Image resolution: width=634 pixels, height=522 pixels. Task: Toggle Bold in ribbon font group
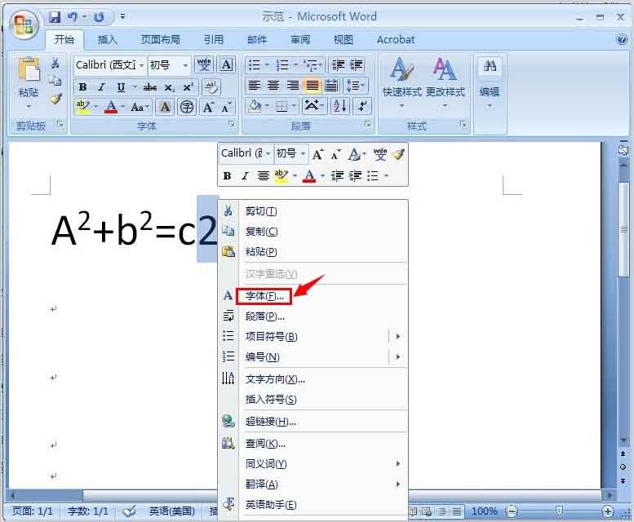click(82, 87)
